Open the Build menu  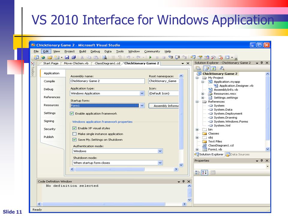point(83,51)
